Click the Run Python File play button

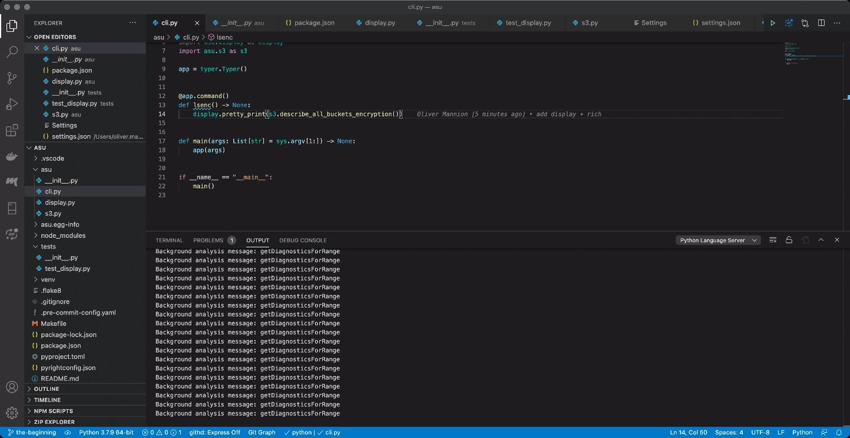[773, 22]
